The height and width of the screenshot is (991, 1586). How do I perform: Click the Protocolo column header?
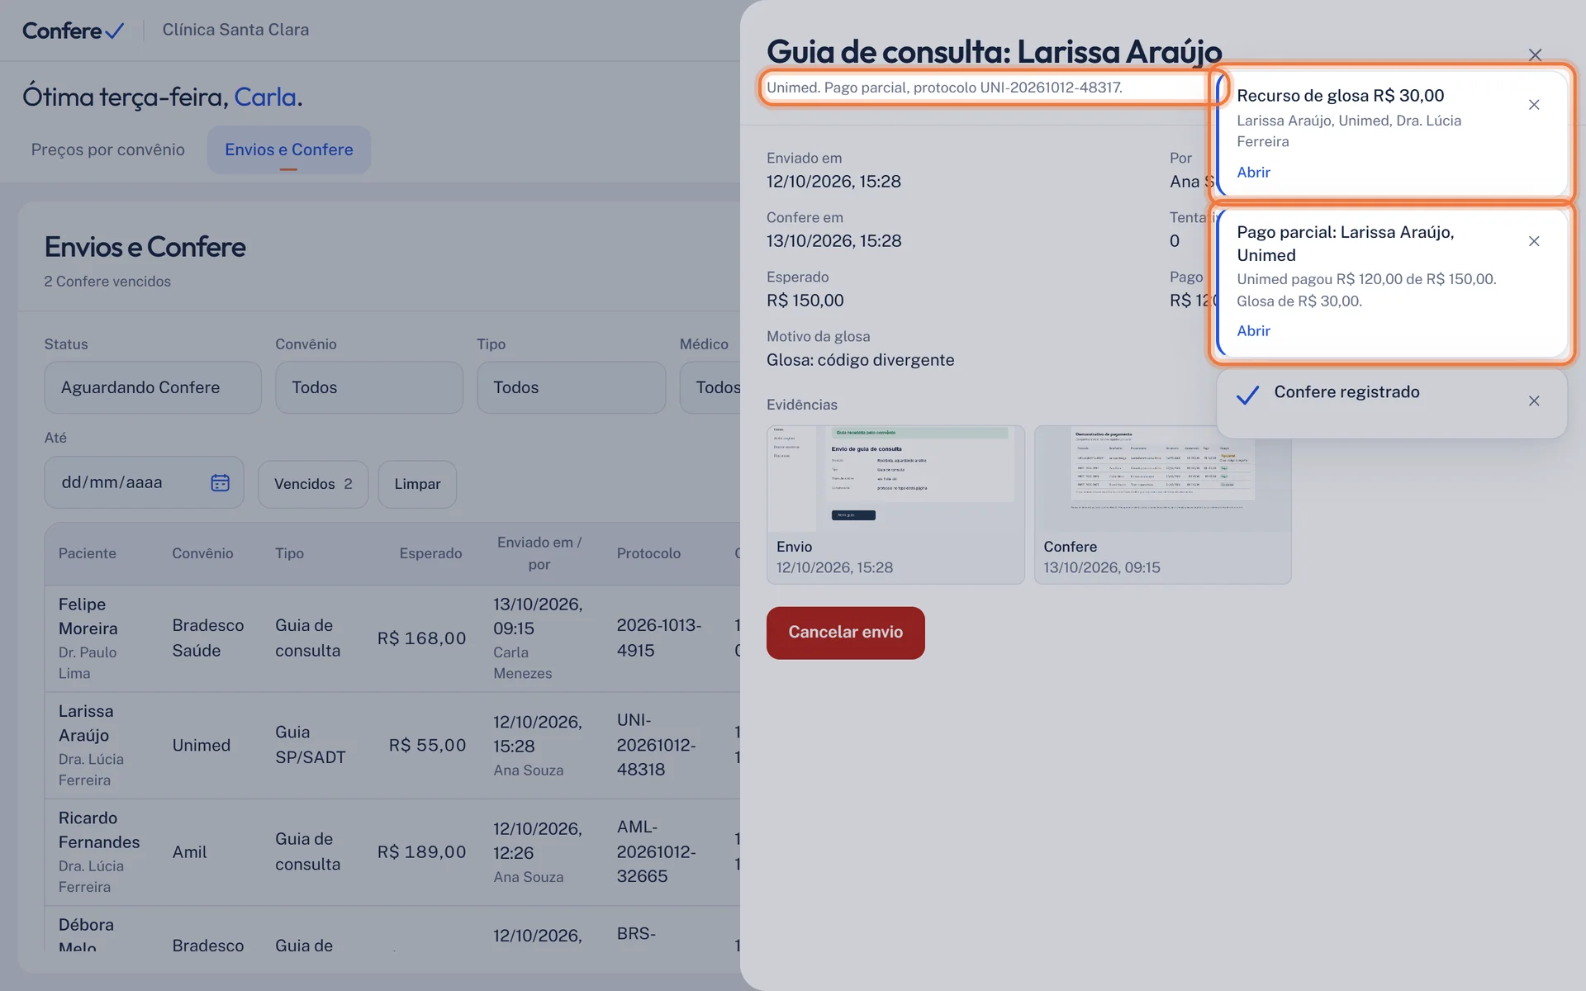[648, 553]
